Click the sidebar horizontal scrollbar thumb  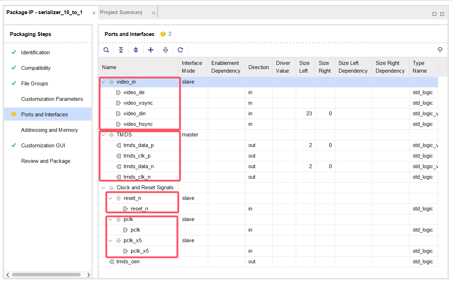pyautogui.click(x=46, y=275)
